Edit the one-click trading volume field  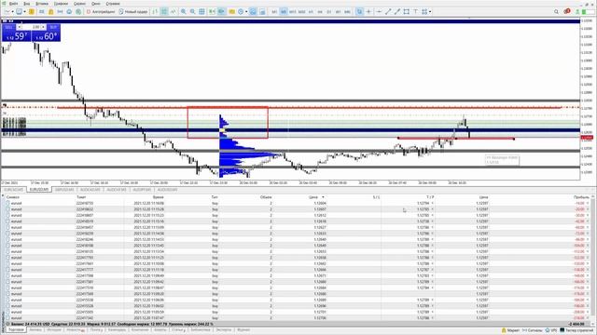(x=32, y=27)
